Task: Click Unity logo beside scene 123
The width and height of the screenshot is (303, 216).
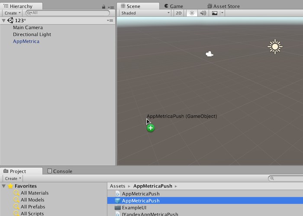Action: tap(10, 20)
